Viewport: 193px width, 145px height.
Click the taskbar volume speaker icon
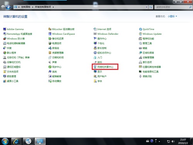coord(173,142)
